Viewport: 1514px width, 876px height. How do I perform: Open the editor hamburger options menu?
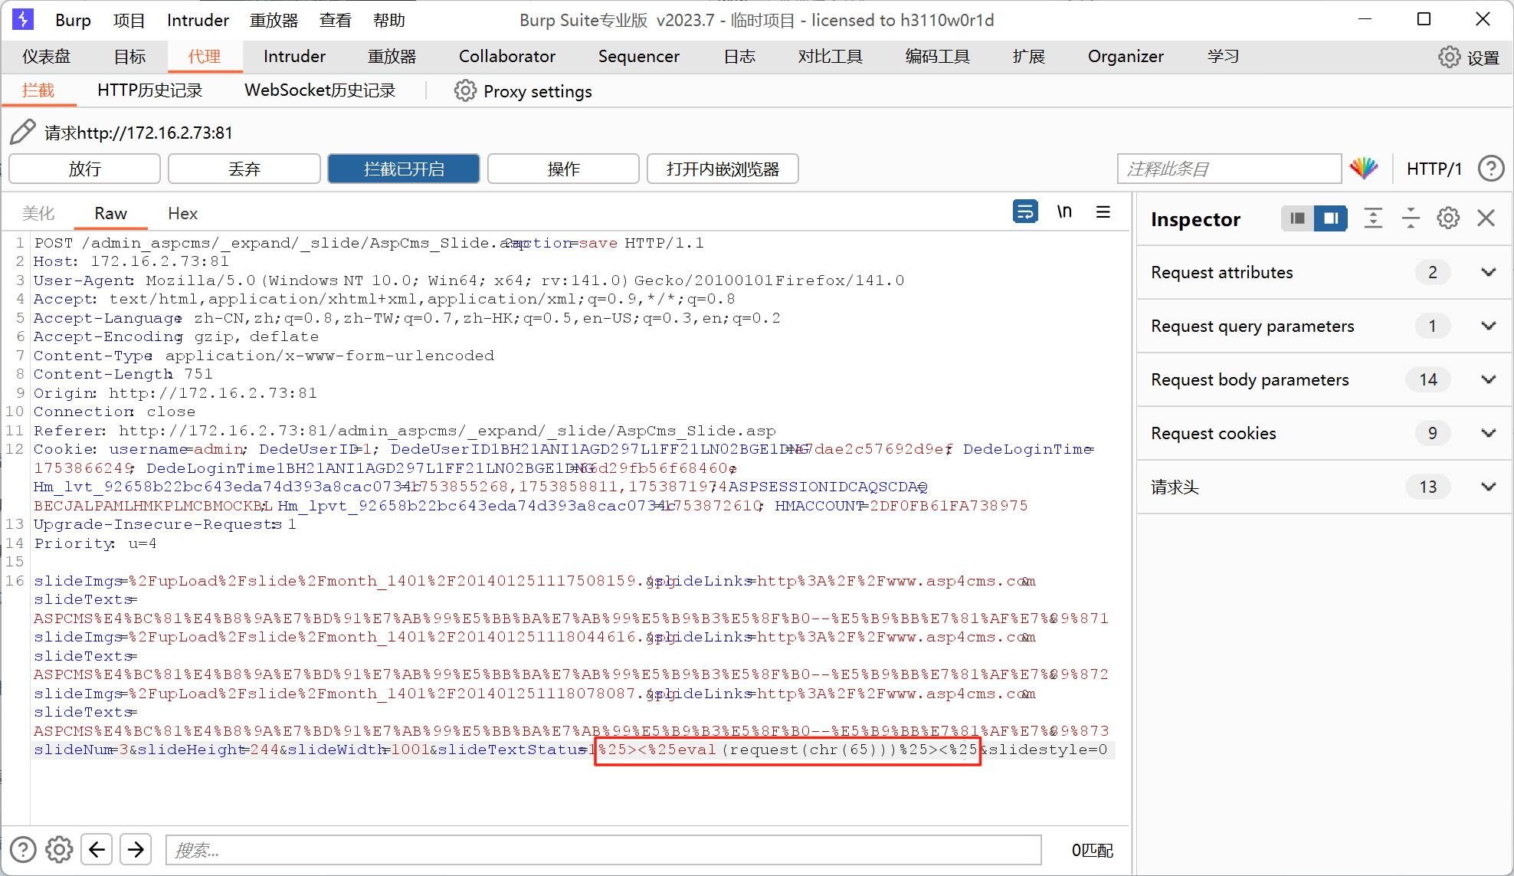tap(1103, 212)
